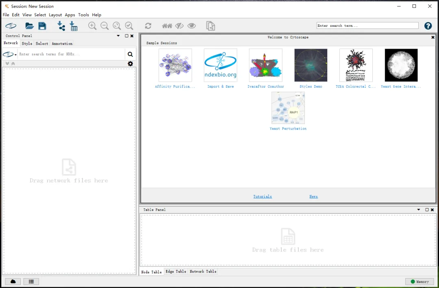Open NDEx provider dropdown arrow
This screenshot has width=439, height=288.
(15, 54)
